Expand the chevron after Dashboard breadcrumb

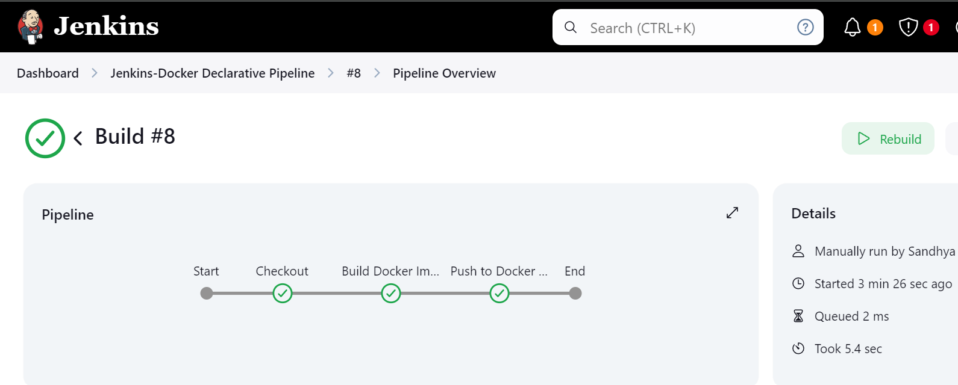click(x=95, y=73)
